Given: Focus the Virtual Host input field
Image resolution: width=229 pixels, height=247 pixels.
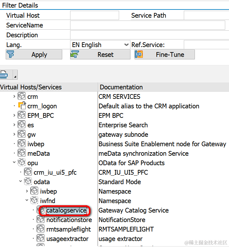Looking at the screenshot, I should coord(94,15).
